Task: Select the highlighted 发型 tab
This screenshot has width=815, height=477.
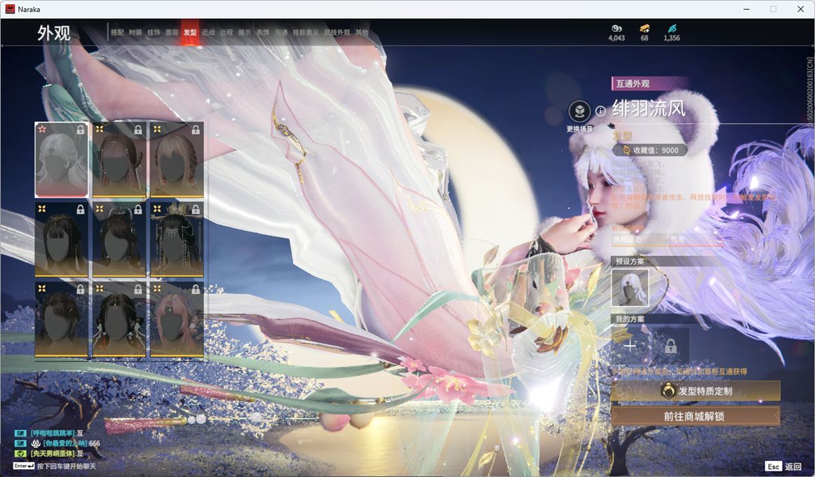Action: coord(190,32)
